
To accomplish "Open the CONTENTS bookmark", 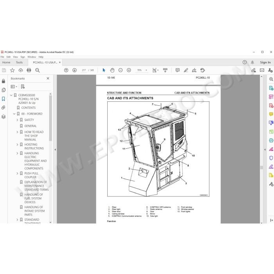I will [28, 108].
